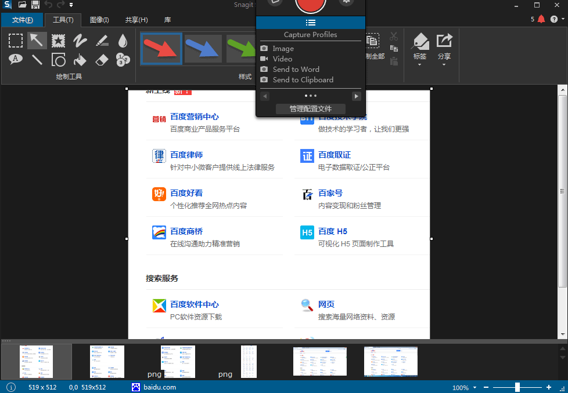Click the small Copy icon in ribbon

394,49
